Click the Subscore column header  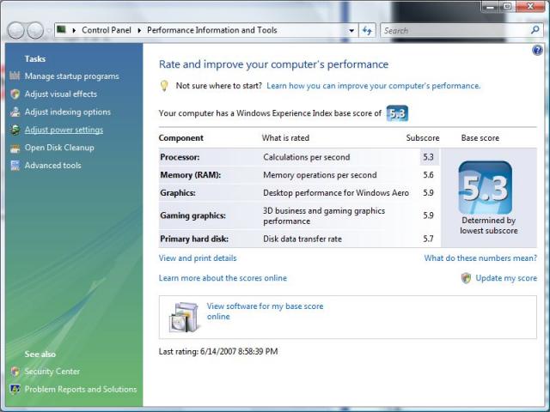coord(423,138)
